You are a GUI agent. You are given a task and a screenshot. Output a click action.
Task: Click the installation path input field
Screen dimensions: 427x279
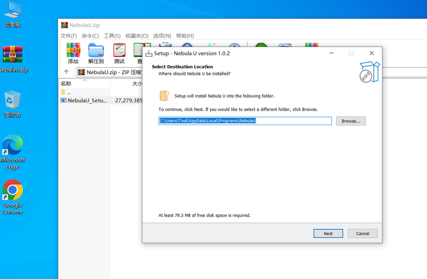tap(245, 121)
